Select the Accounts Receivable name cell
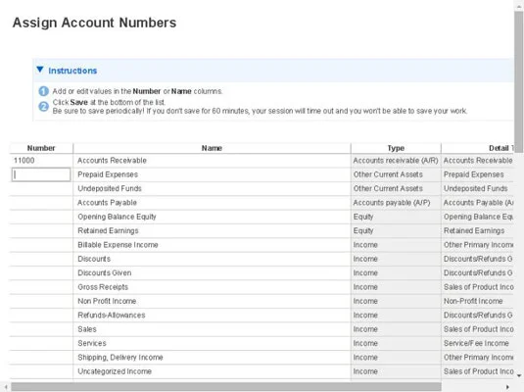This screenshot has height=392, width=524. coord(212,161)
